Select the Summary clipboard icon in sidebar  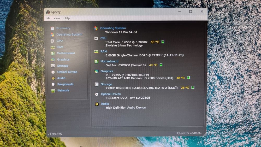coord(52,28)
